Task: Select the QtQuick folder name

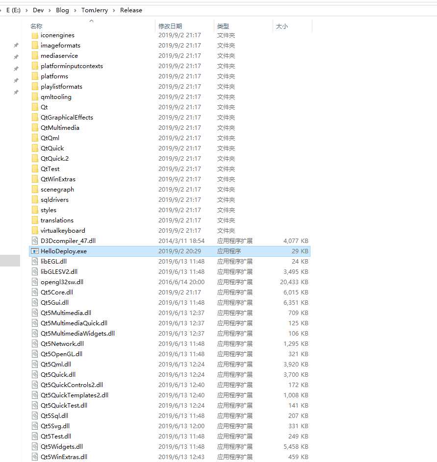Action: [x=52, y=148]
